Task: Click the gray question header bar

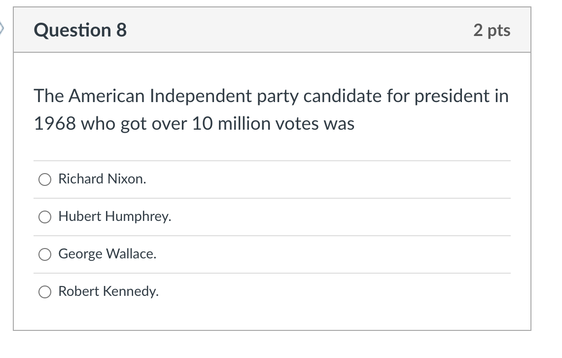Action: click(272, 30)
